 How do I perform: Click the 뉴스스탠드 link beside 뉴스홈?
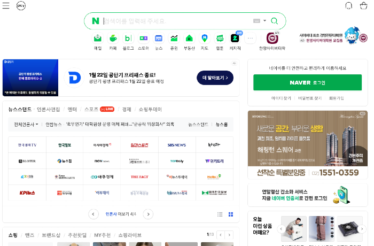click(x=198, y=125)
